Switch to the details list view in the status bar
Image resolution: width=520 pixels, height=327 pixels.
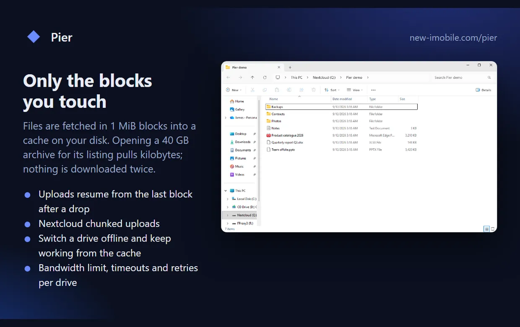click(486, 229)
